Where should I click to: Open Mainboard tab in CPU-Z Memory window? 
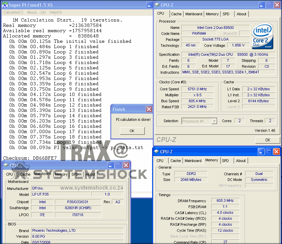(x=193, y=161)
